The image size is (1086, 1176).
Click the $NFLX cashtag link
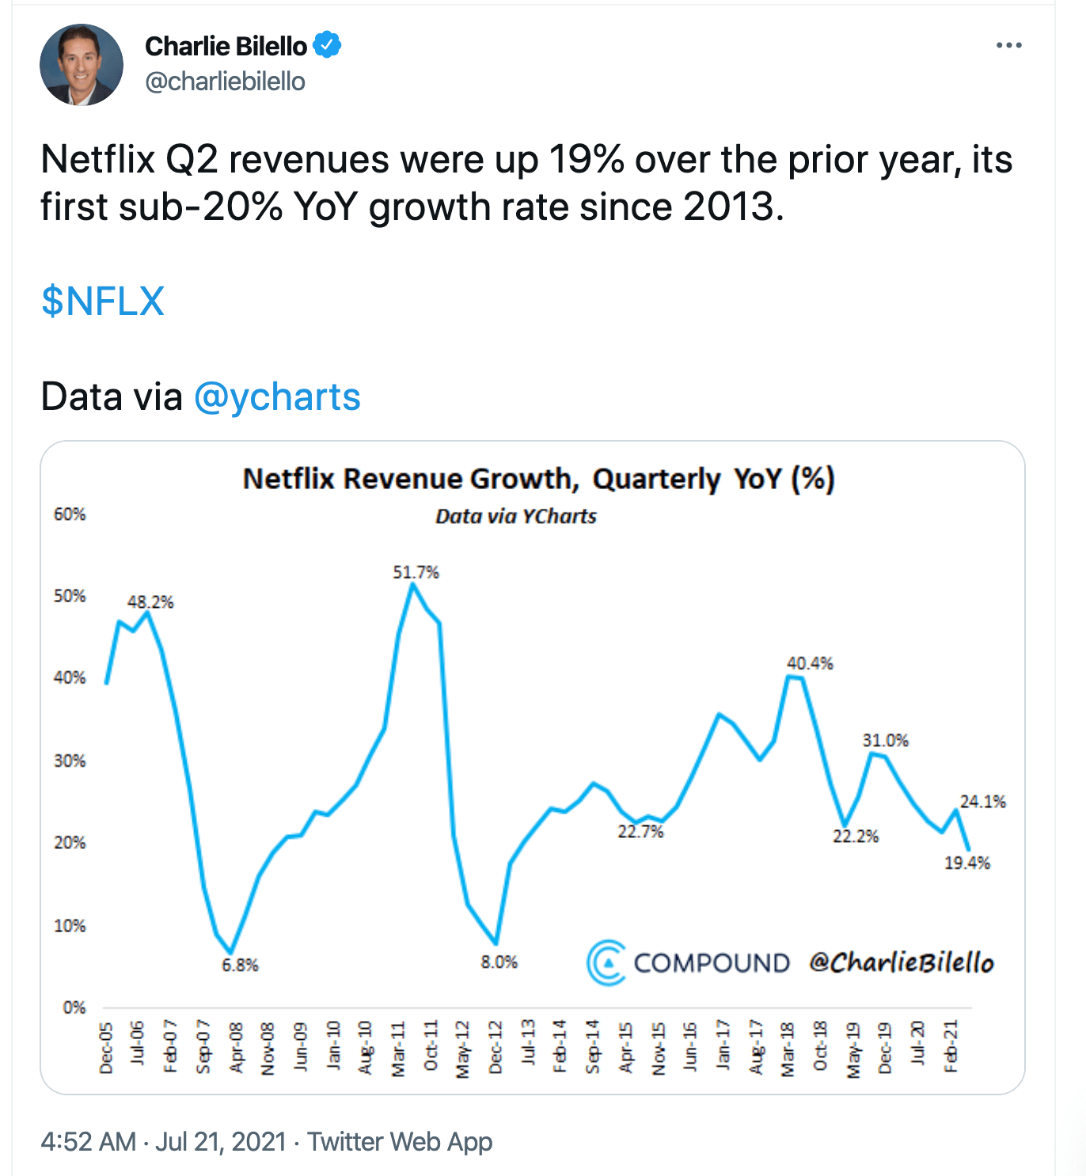pyautogui.click(x=103, y=302)
